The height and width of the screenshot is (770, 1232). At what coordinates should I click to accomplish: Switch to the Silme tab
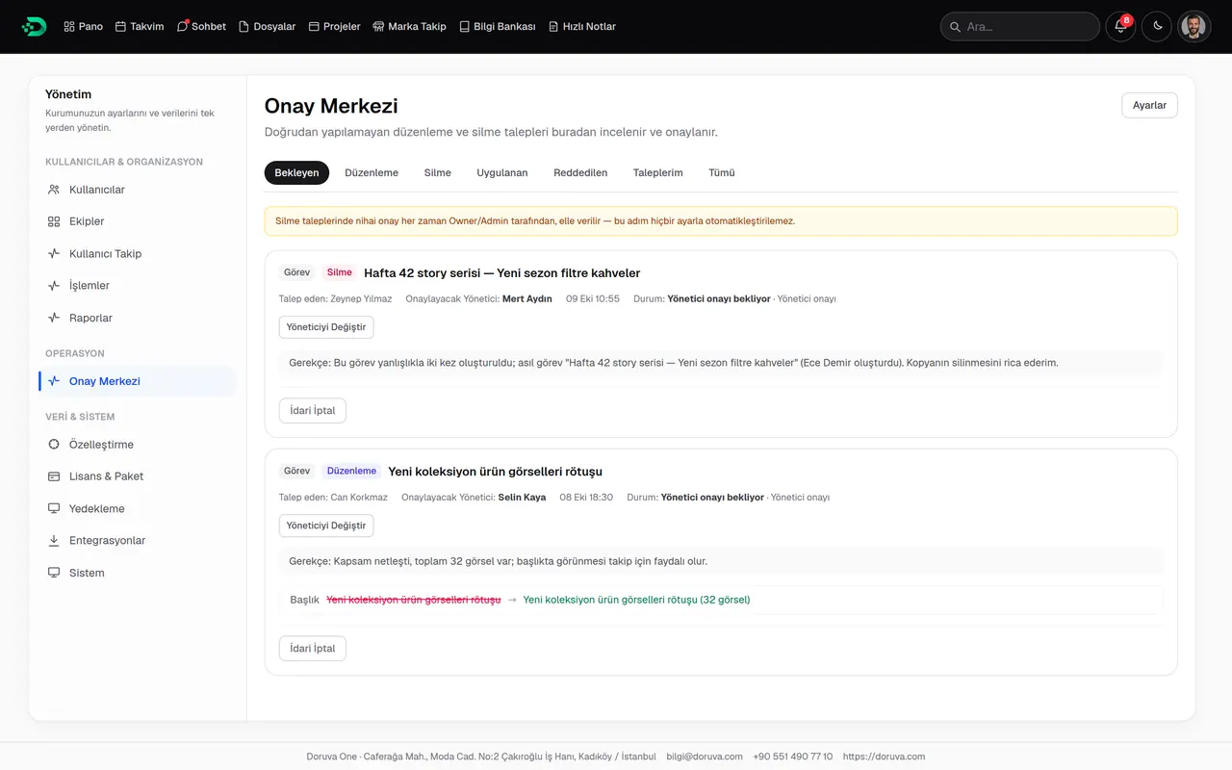pos(437,172)
